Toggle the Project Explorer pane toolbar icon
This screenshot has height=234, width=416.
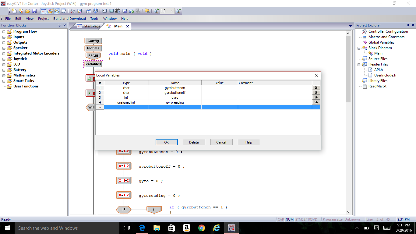(57, 11)
